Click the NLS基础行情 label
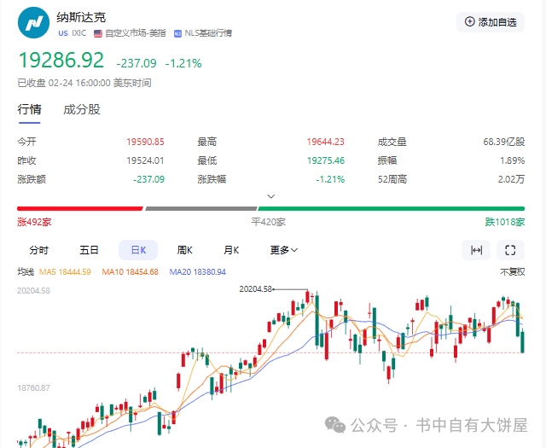The height and width of the screenshot is (448, 546). 208,33
